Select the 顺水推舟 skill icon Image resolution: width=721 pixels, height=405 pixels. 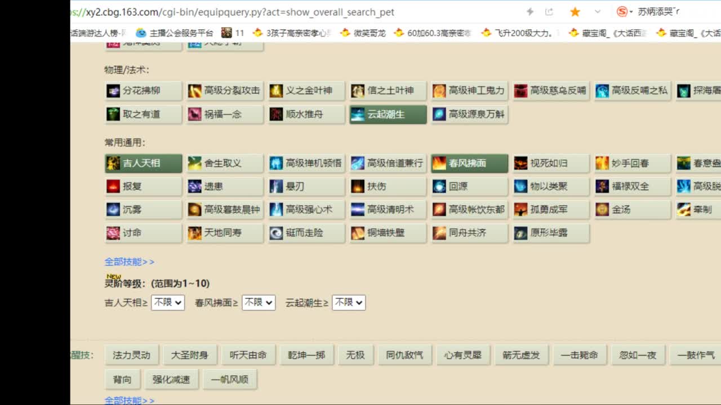pyautogui.click(x=276, y=114)
